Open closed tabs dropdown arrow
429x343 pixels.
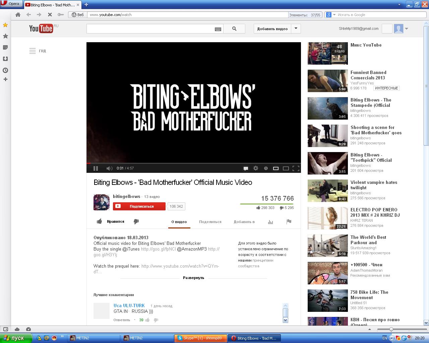click(399, 5)
